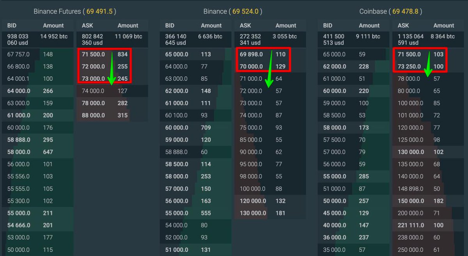The height and width of the screenshot is (256, 468).
Task: Select the 45 000.0 bid price on Coinbase
Action: tap(335, 213)
